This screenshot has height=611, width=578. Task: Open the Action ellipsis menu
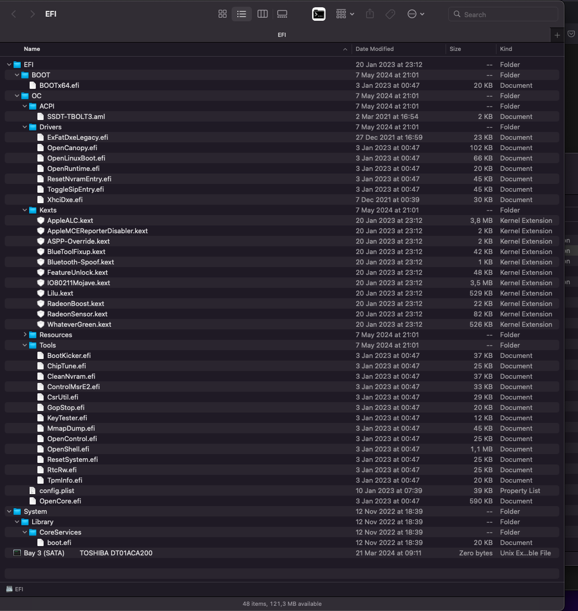pyautogui.click(x=415, y=14)
